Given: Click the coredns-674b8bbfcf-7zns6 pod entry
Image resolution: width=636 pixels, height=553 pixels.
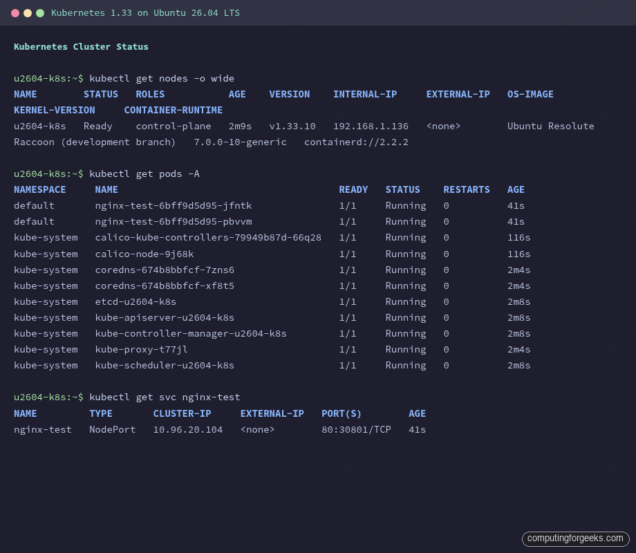Looking at the screenshot, I should (x=165, y=270).
